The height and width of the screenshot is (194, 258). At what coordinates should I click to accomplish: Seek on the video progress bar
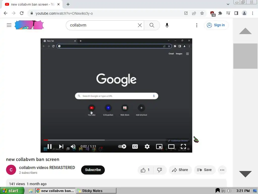[x=116, y=140]
